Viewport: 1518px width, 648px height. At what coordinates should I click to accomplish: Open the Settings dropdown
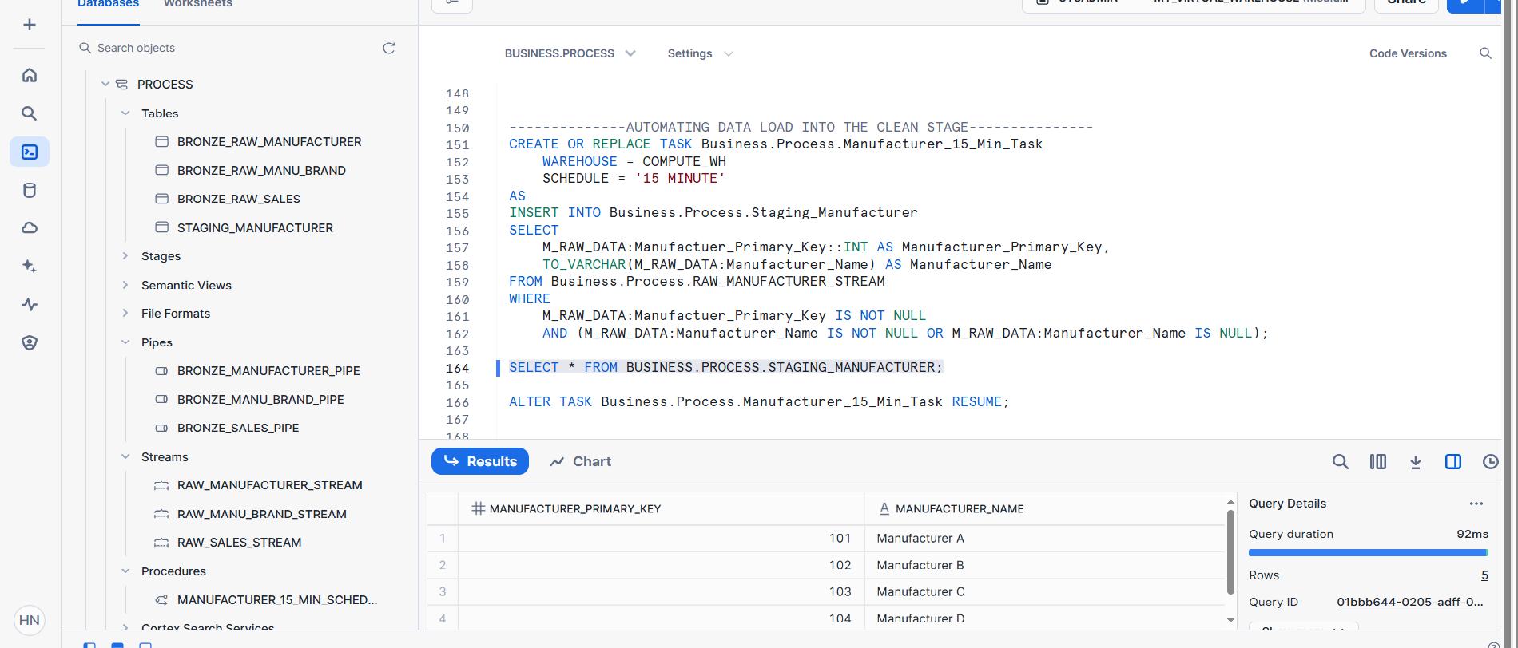point(700,53)
